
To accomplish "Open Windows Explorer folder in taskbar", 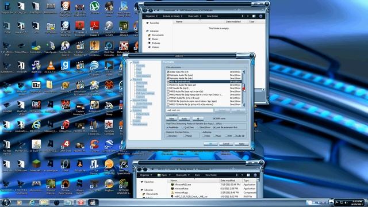I will (44, 202).
